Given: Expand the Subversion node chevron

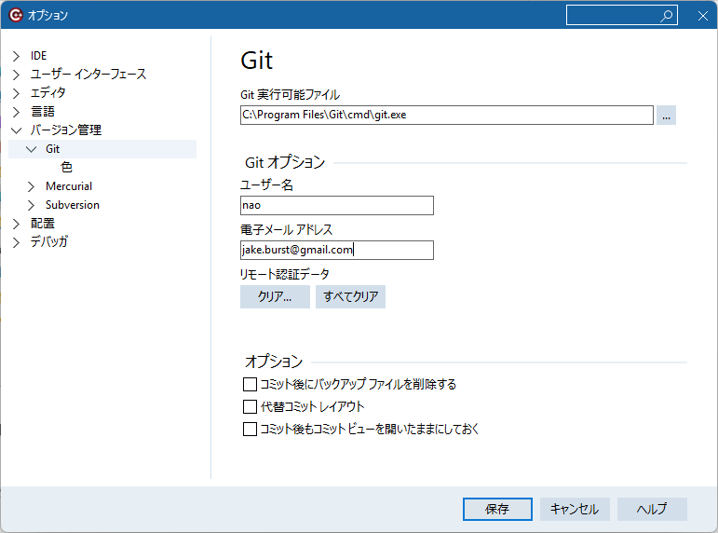Looking at the screenshot, I should click(31, 205).
